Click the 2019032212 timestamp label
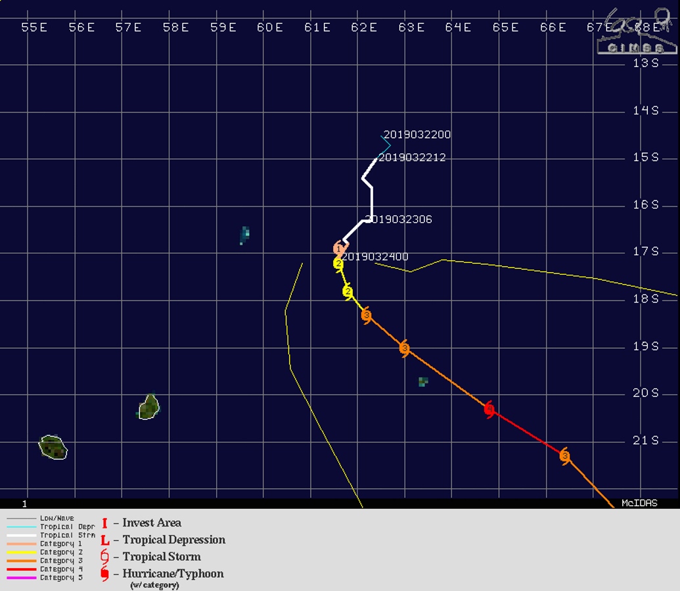This screenshot has height=591, width=680. (412, 158)
